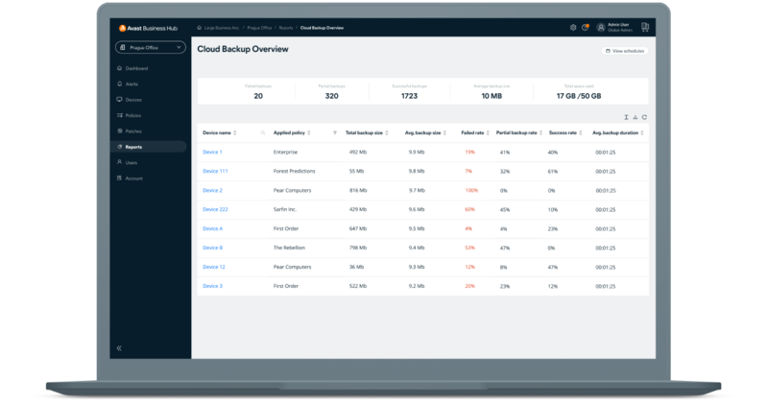Click the download icon above the table
Viewport: 768px width, 404px height.
tap(635, 117)
